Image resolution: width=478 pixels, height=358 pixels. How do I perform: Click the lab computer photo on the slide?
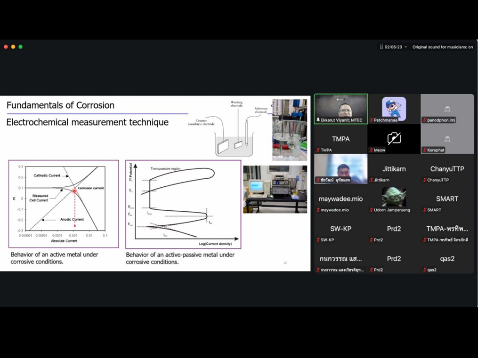275,189
